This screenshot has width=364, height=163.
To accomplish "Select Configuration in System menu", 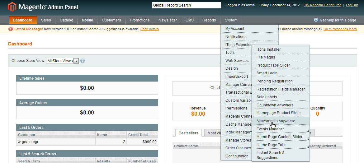I will (236, 156).
